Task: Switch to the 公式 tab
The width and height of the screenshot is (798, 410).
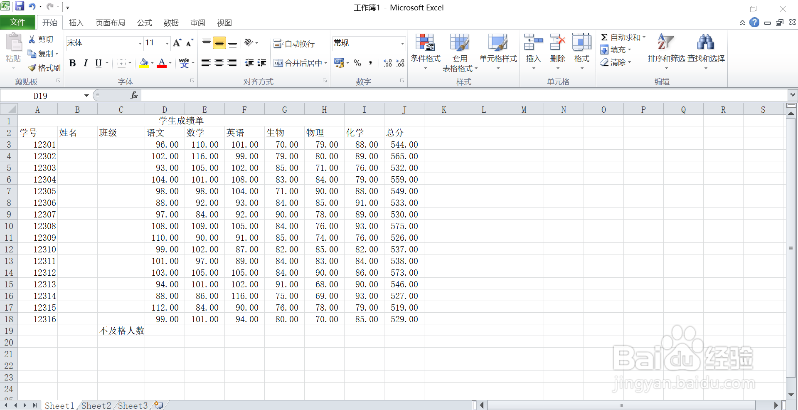Action: pyautogui.click(x=145, y=23)
